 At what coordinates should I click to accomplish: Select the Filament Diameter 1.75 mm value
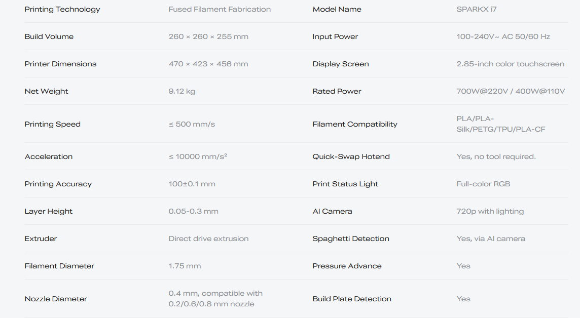click(185, 266)
